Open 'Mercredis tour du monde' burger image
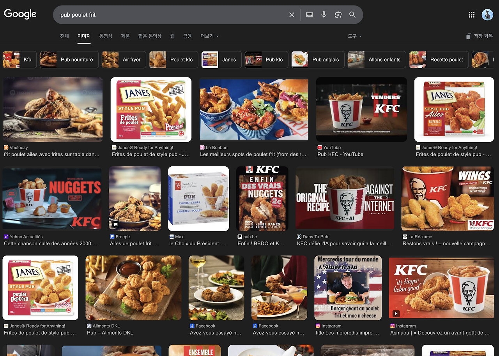This screenshot has width=499, height=356. pos(348,288)
